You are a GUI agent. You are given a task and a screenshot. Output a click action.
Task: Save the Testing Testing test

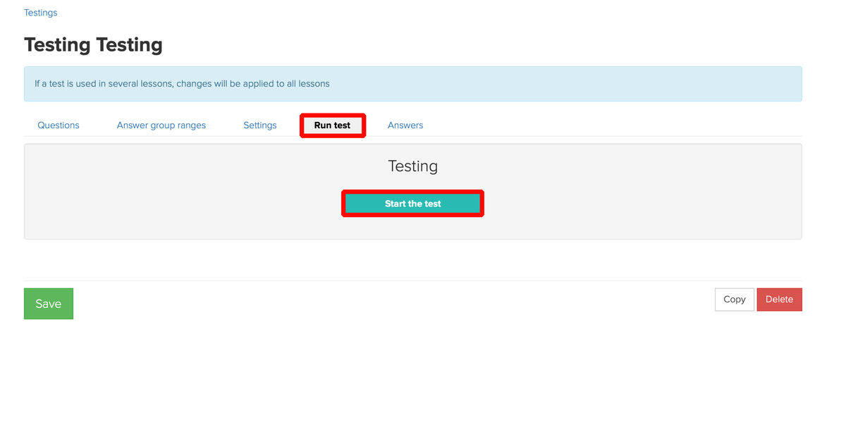point(48,303)
